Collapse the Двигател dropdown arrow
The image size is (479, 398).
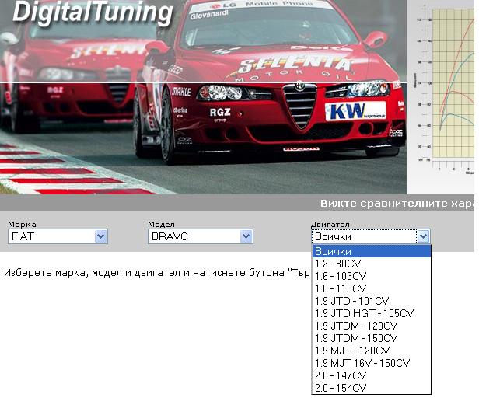(423, 236)
